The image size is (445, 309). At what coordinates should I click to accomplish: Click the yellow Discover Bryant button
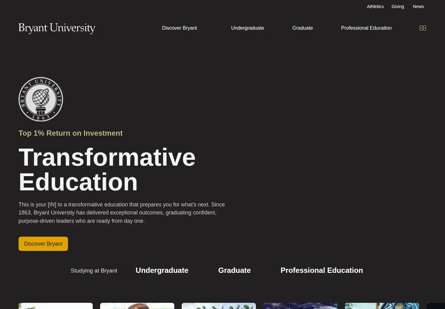click(43, 244)
